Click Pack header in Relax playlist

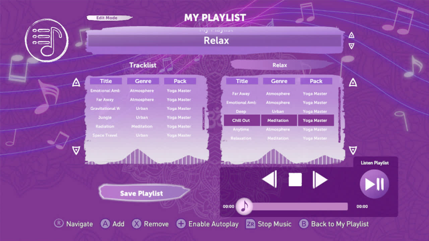pyautogui.click(x=316, y=81)
